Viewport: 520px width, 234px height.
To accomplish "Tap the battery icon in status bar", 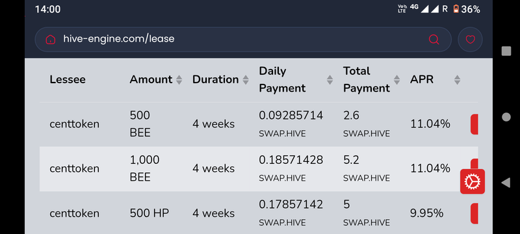I will (456, 9).
